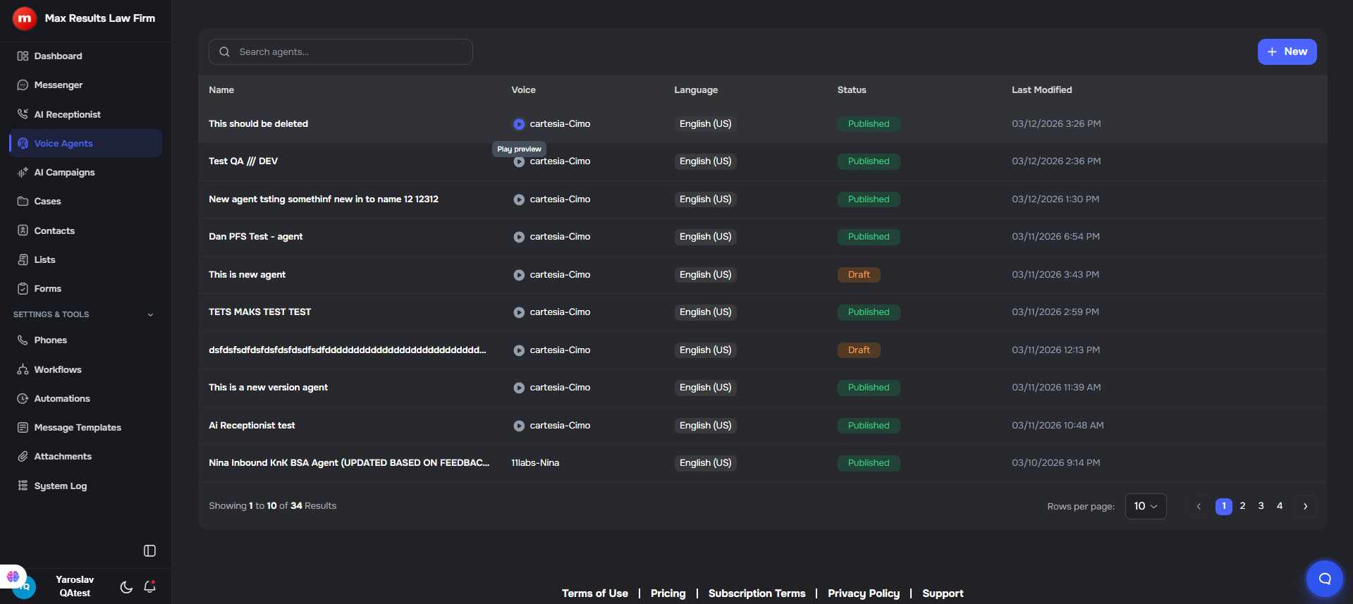
Task: Open AI Receptionist from sidebar
Action: pos(67,114)
